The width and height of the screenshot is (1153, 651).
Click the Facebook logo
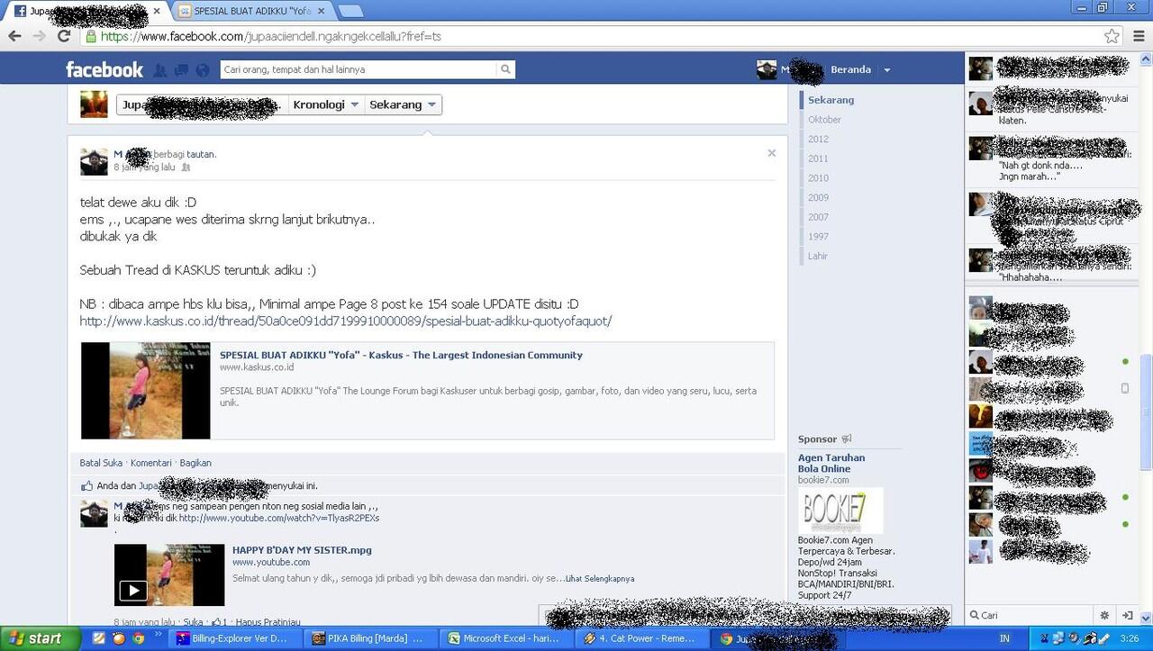(104, 69)
